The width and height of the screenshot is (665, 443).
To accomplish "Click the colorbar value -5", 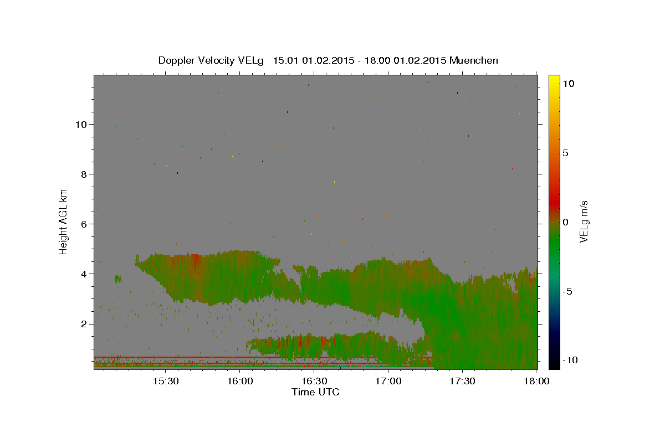I will 567,291.
